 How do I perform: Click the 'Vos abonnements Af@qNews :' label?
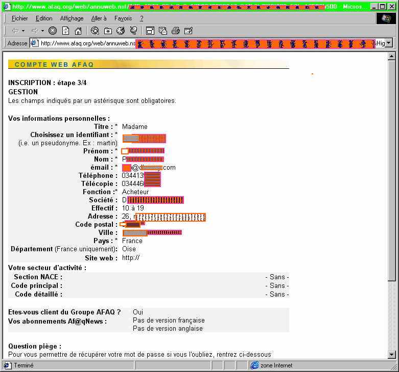pos(57,321)
